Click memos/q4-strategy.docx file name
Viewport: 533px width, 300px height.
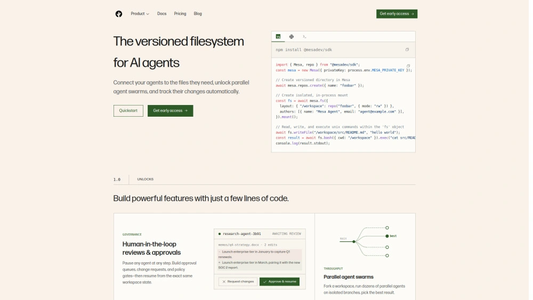coord(238,245)
